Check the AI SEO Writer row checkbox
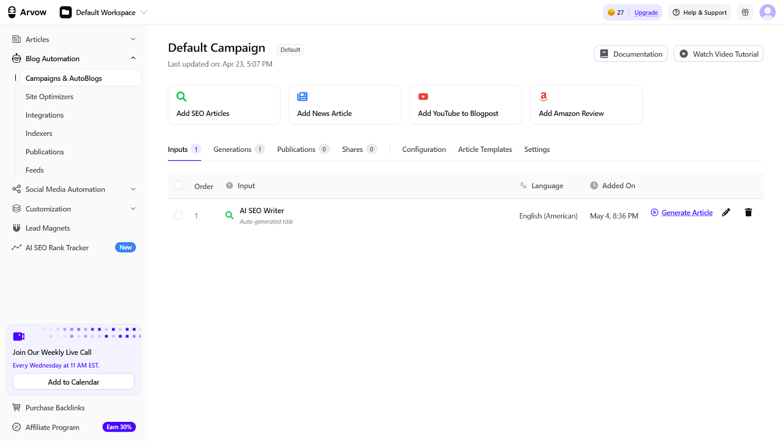784x441 pixels. tap(178, 215)
